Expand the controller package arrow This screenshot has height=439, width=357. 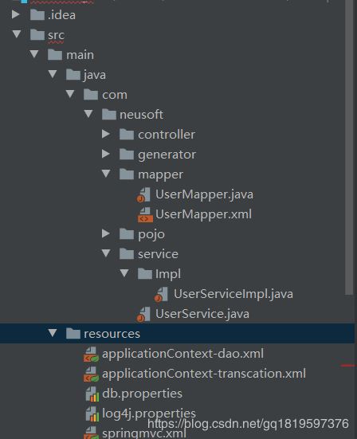pyautogui.click(x=105, y=134)
